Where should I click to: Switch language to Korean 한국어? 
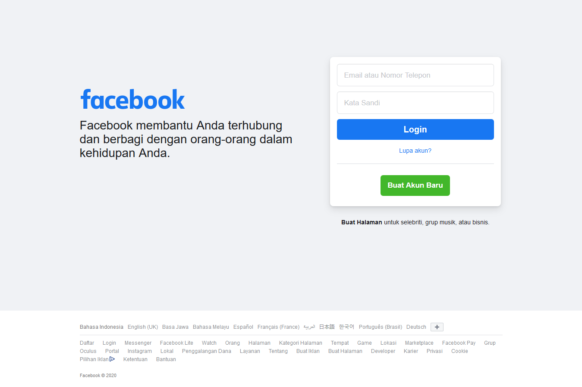point(346,327)
